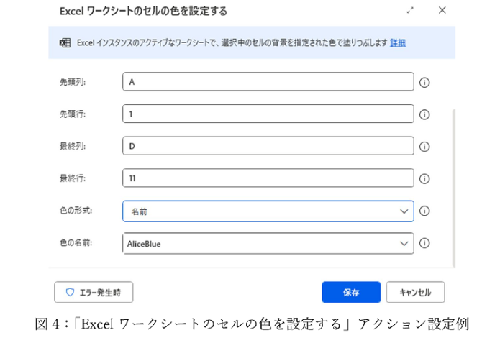
Task: Open the 詳細 details link
Action: coord(398,43)
